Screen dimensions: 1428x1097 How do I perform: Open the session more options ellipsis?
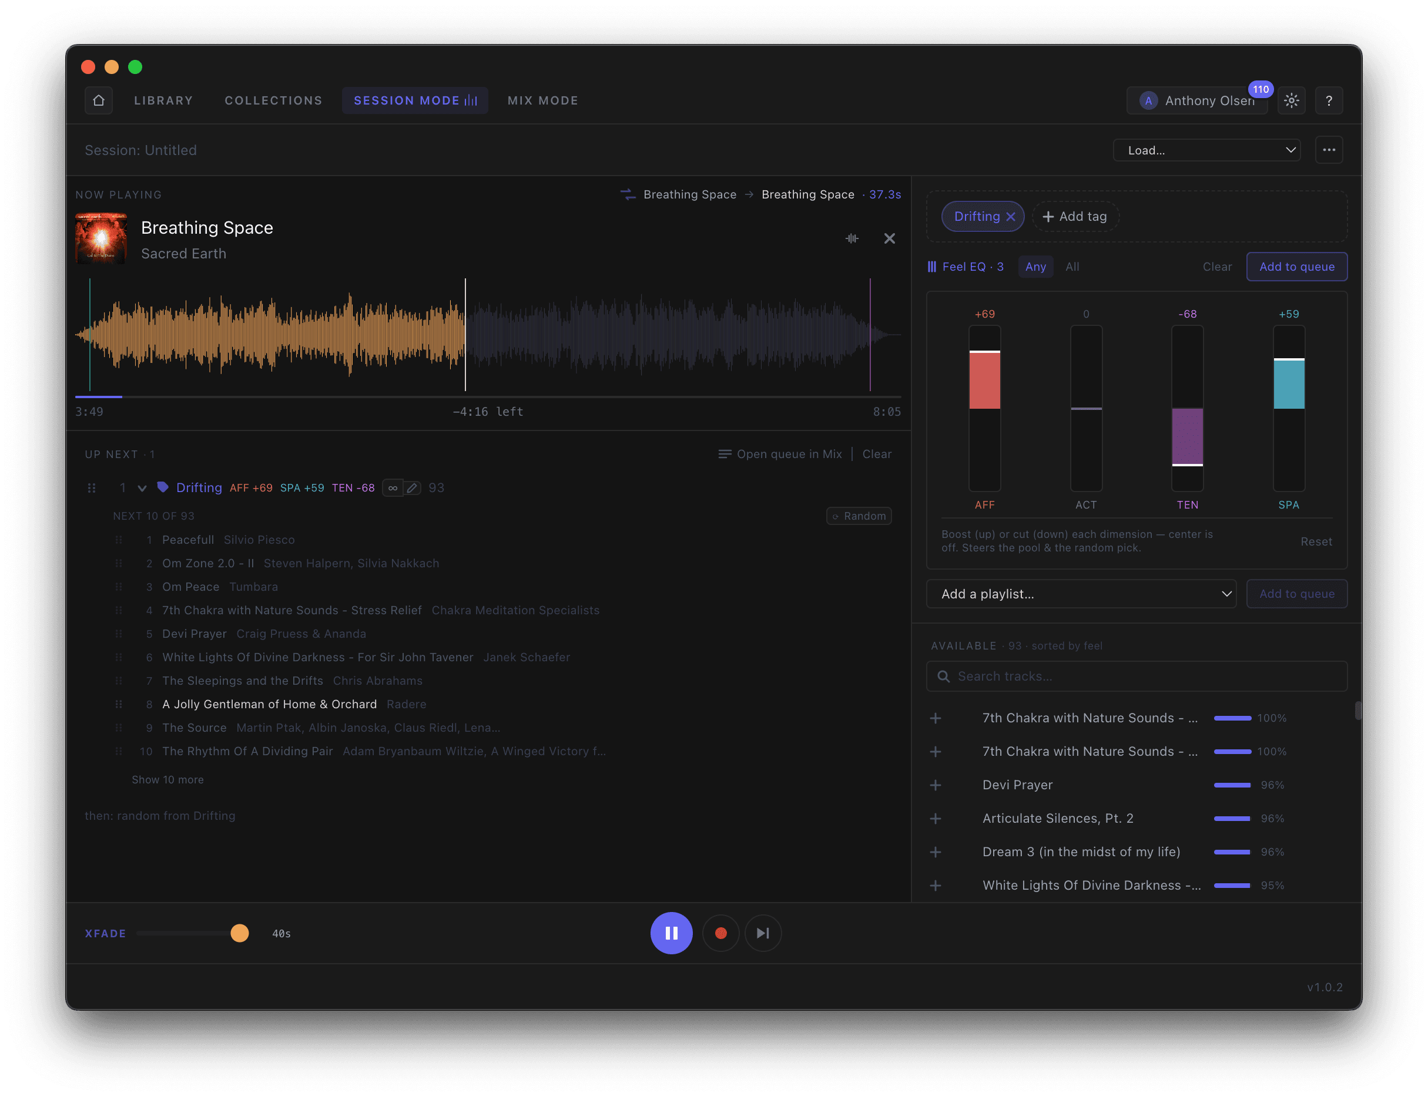(x=1328, y=150)
